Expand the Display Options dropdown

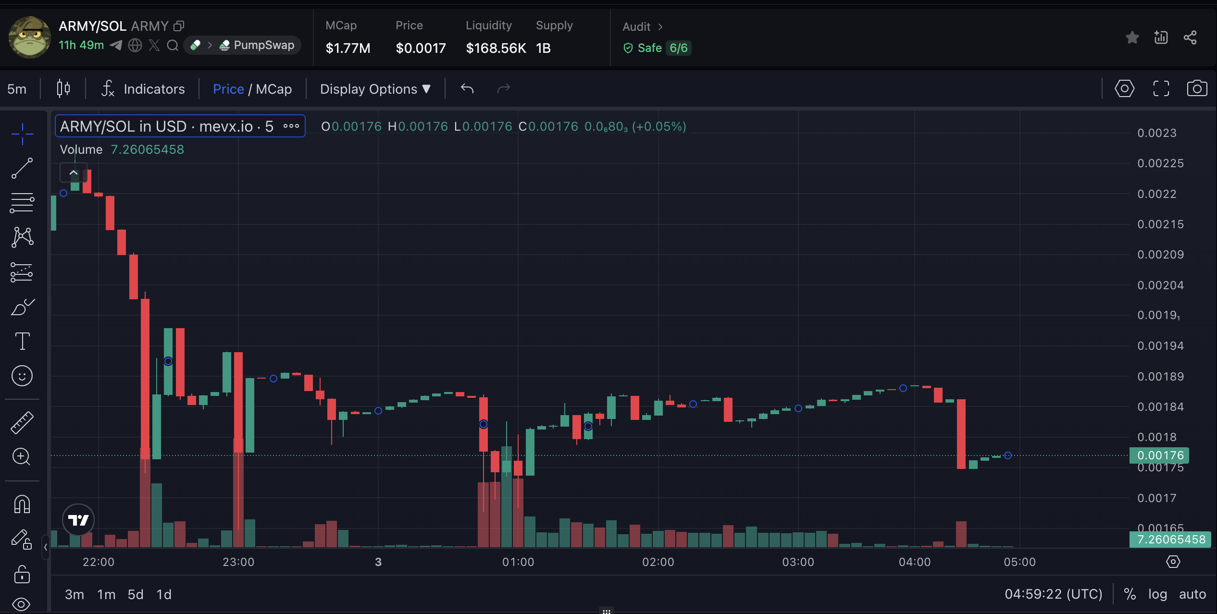(375, 89)
